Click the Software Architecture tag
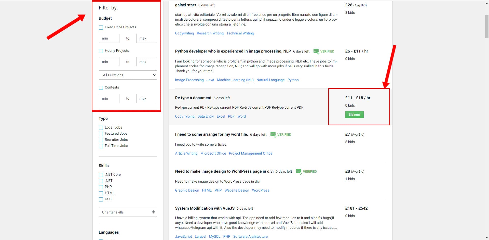 pyautogui.click(x=250, y=236)
